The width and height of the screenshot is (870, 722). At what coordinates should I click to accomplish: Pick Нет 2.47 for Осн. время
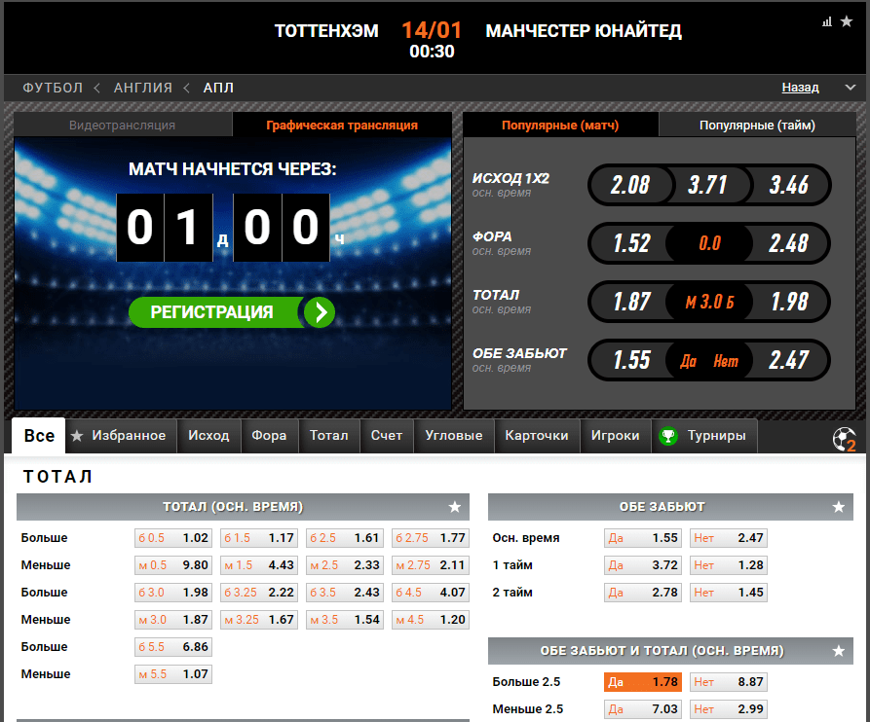[729, 537]
